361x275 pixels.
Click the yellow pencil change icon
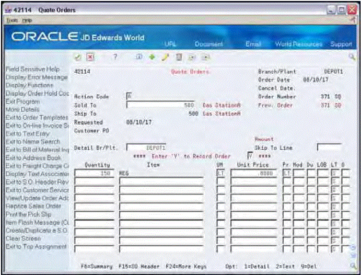coord(165,57)
